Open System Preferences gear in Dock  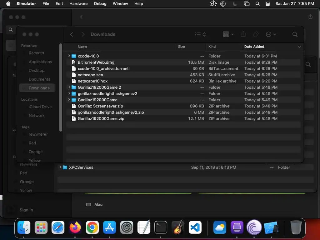(127, 227)
